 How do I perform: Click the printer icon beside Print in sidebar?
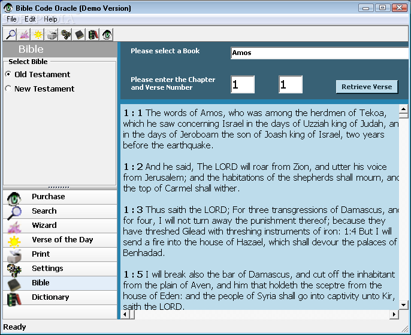(14, 255)
